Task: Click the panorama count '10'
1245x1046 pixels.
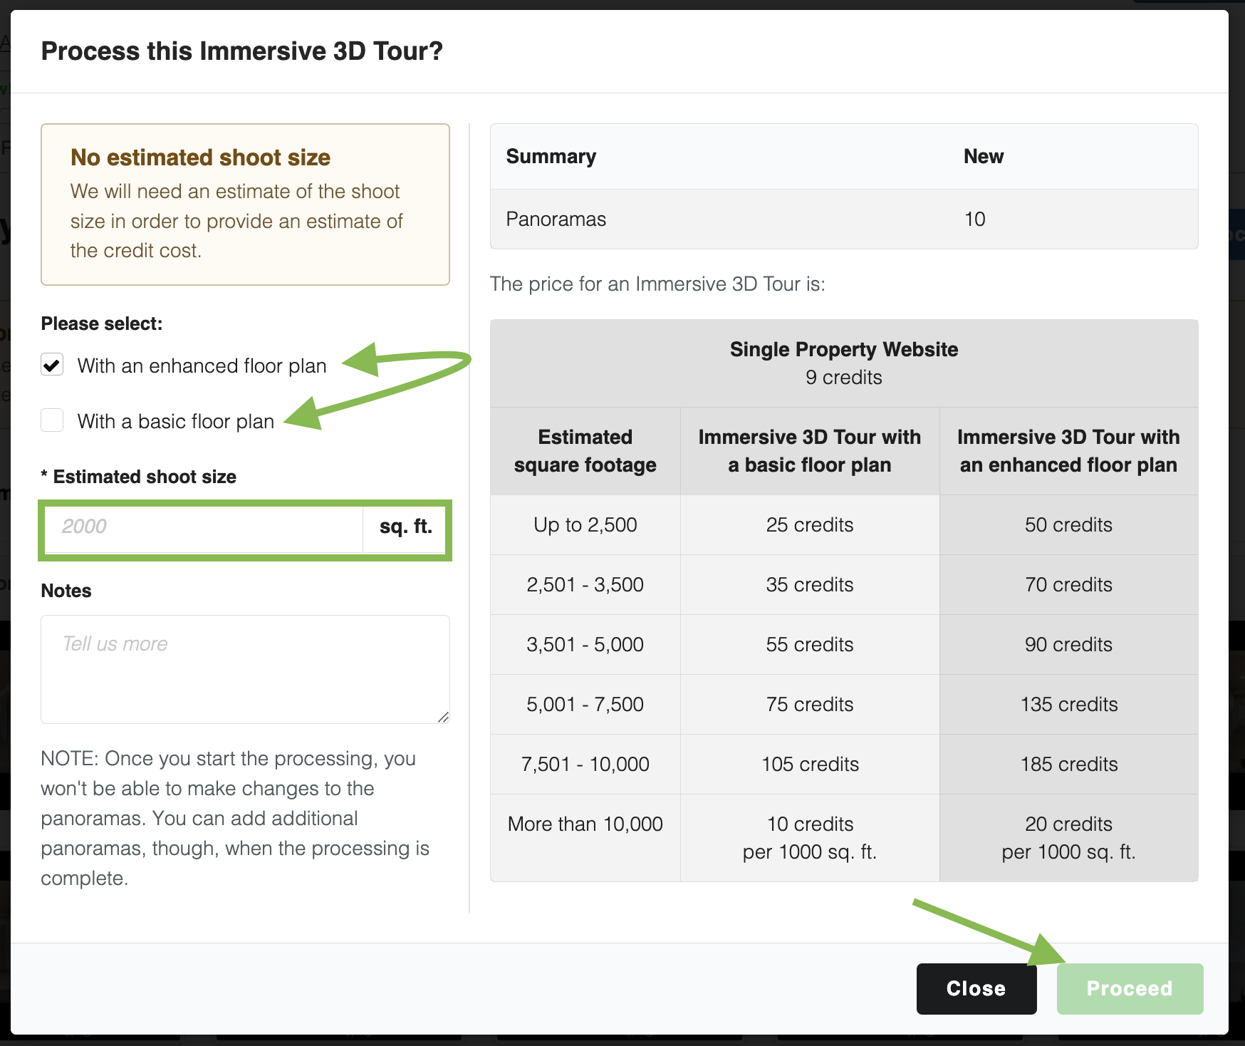Action: pyautogui.click(x=975, y=219)
